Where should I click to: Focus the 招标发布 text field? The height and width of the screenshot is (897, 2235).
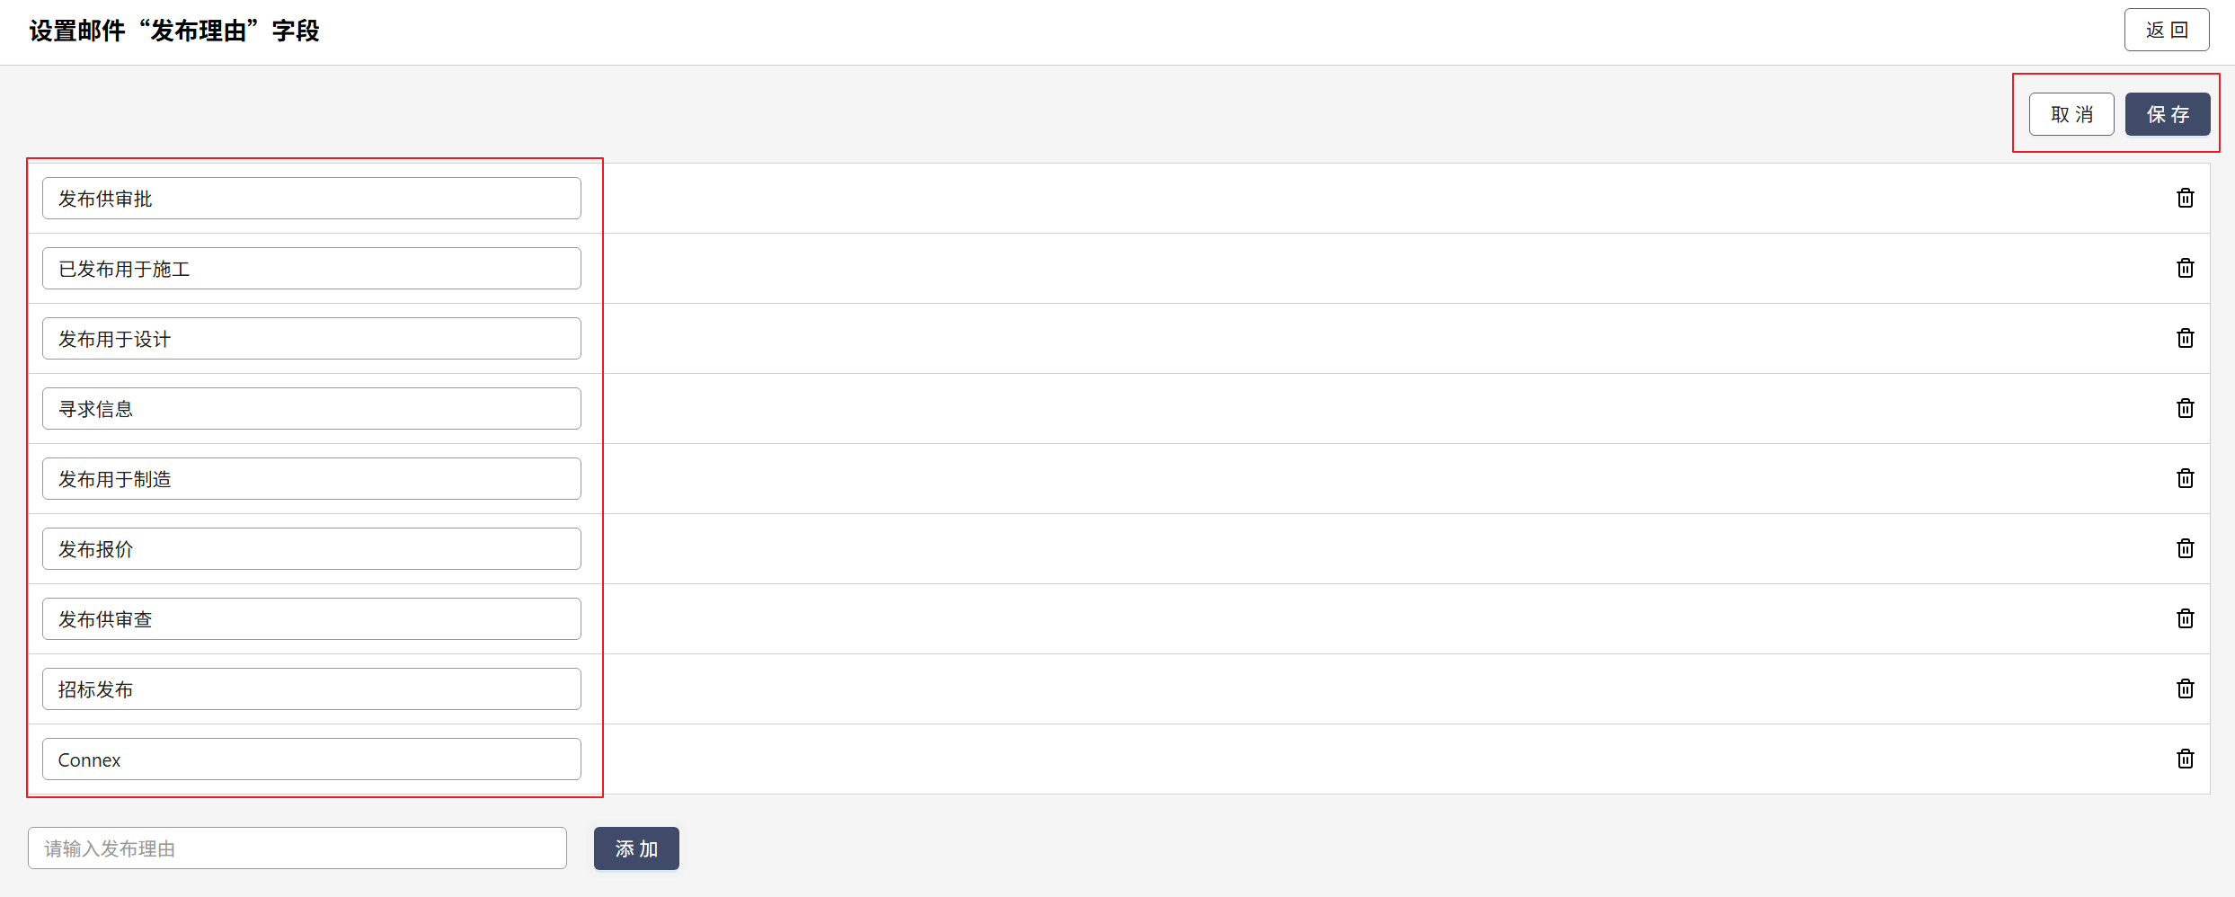(x=311, y=689)
